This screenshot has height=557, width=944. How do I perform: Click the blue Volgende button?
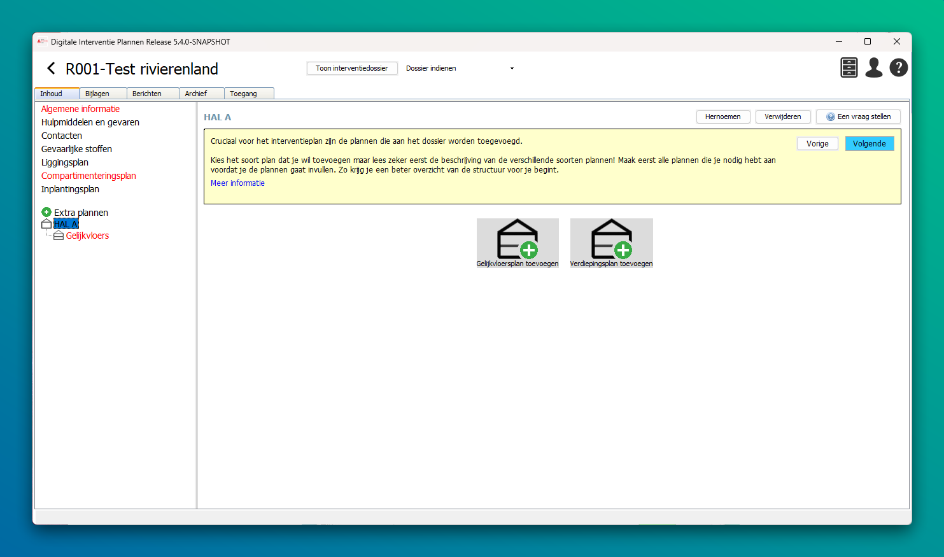pyautogui.click(x=870, y=144)
